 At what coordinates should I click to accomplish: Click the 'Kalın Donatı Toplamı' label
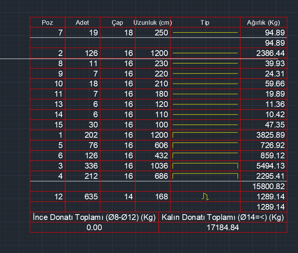[x=223, y=217]
